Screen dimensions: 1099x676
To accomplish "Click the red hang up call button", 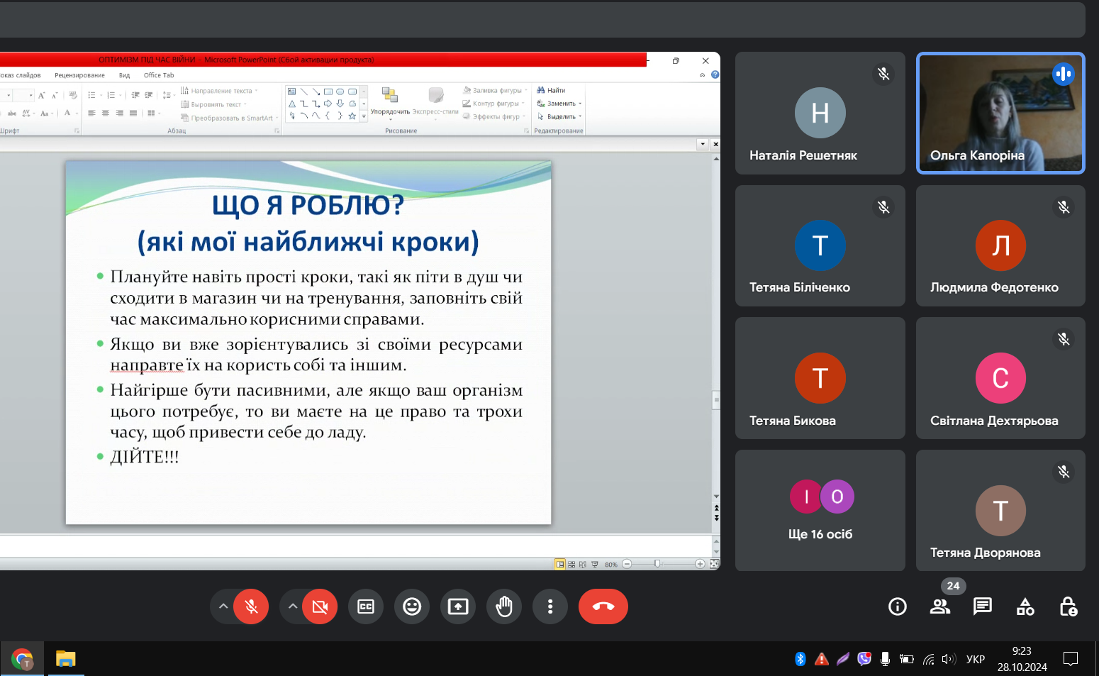I will (x=603, y=606).
